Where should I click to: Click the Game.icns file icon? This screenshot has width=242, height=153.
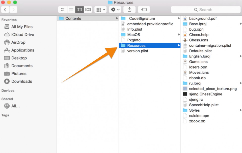(x=185, y=62)
